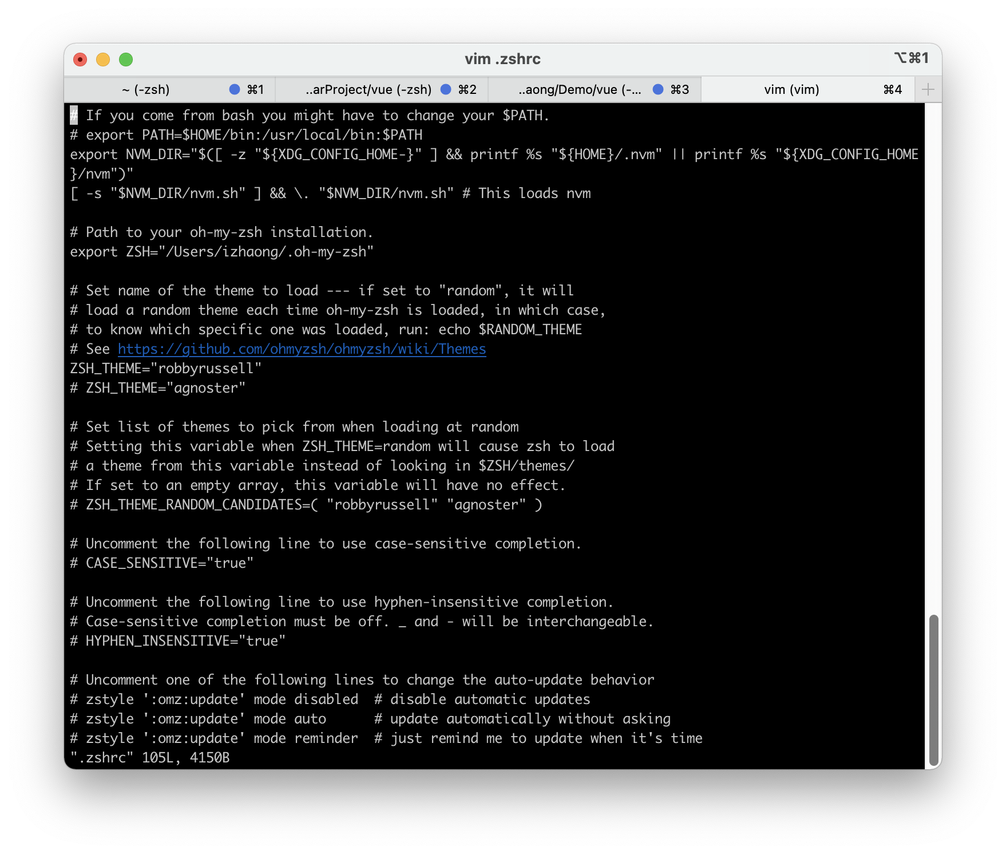The image size is (1006, 854).
Task: Switch to the ..aong/Demo/vue tab
Action: (x=595, y=89)
